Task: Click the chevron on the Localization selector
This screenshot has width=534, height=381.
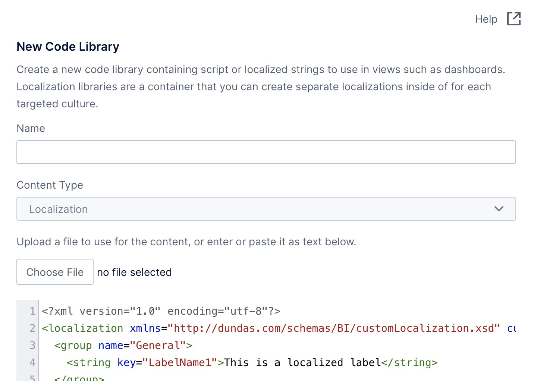Action: [499, 209]
